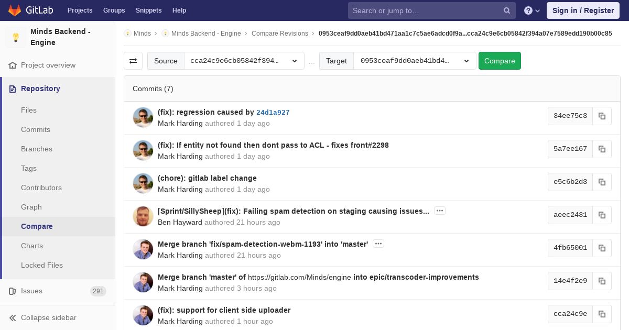629x330 pixels.
Task: Copy commit SHA 14e4f2e9
Action: (x=602, y=281)
